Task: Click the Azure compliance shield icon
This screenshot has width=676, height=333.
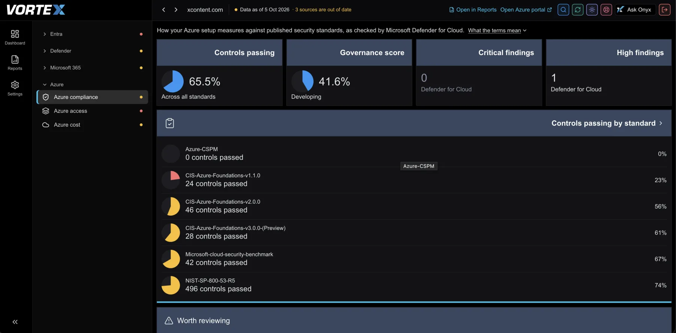Action: [46, 97]
